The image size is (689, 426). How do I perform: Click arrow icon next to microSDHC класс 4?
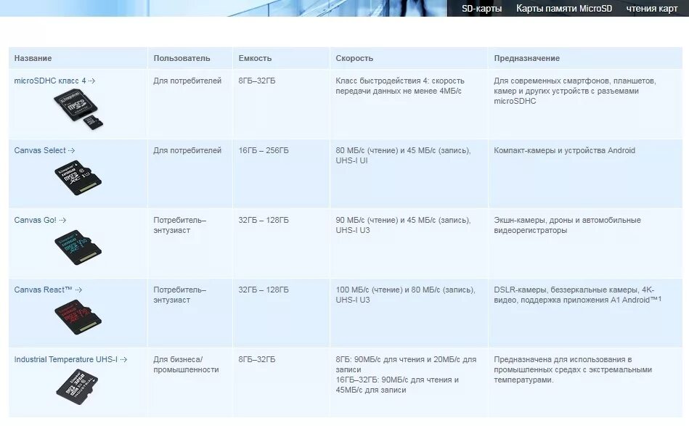point(91,81)
